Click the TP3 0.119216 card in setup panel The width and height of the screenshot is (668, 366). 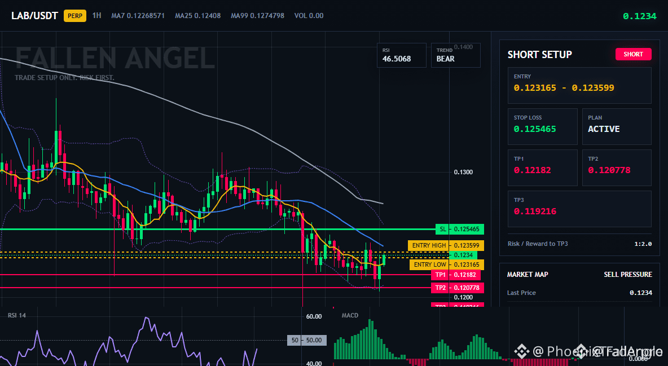point(579,209)
